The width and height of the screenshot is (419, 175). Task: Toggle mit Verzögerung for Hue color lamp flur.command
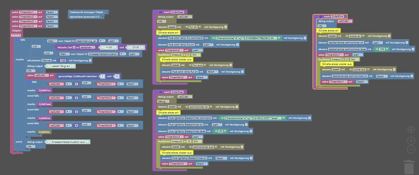[x=305, y=38]
